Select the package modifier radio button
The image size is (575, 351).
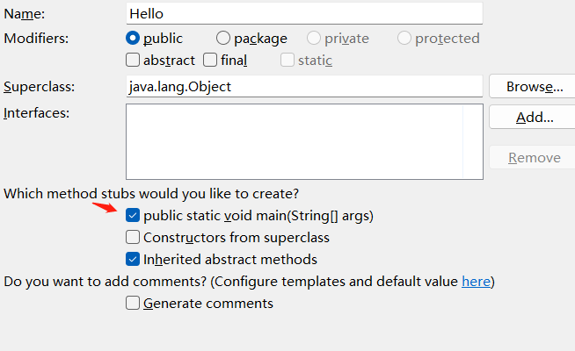(223, 38)
